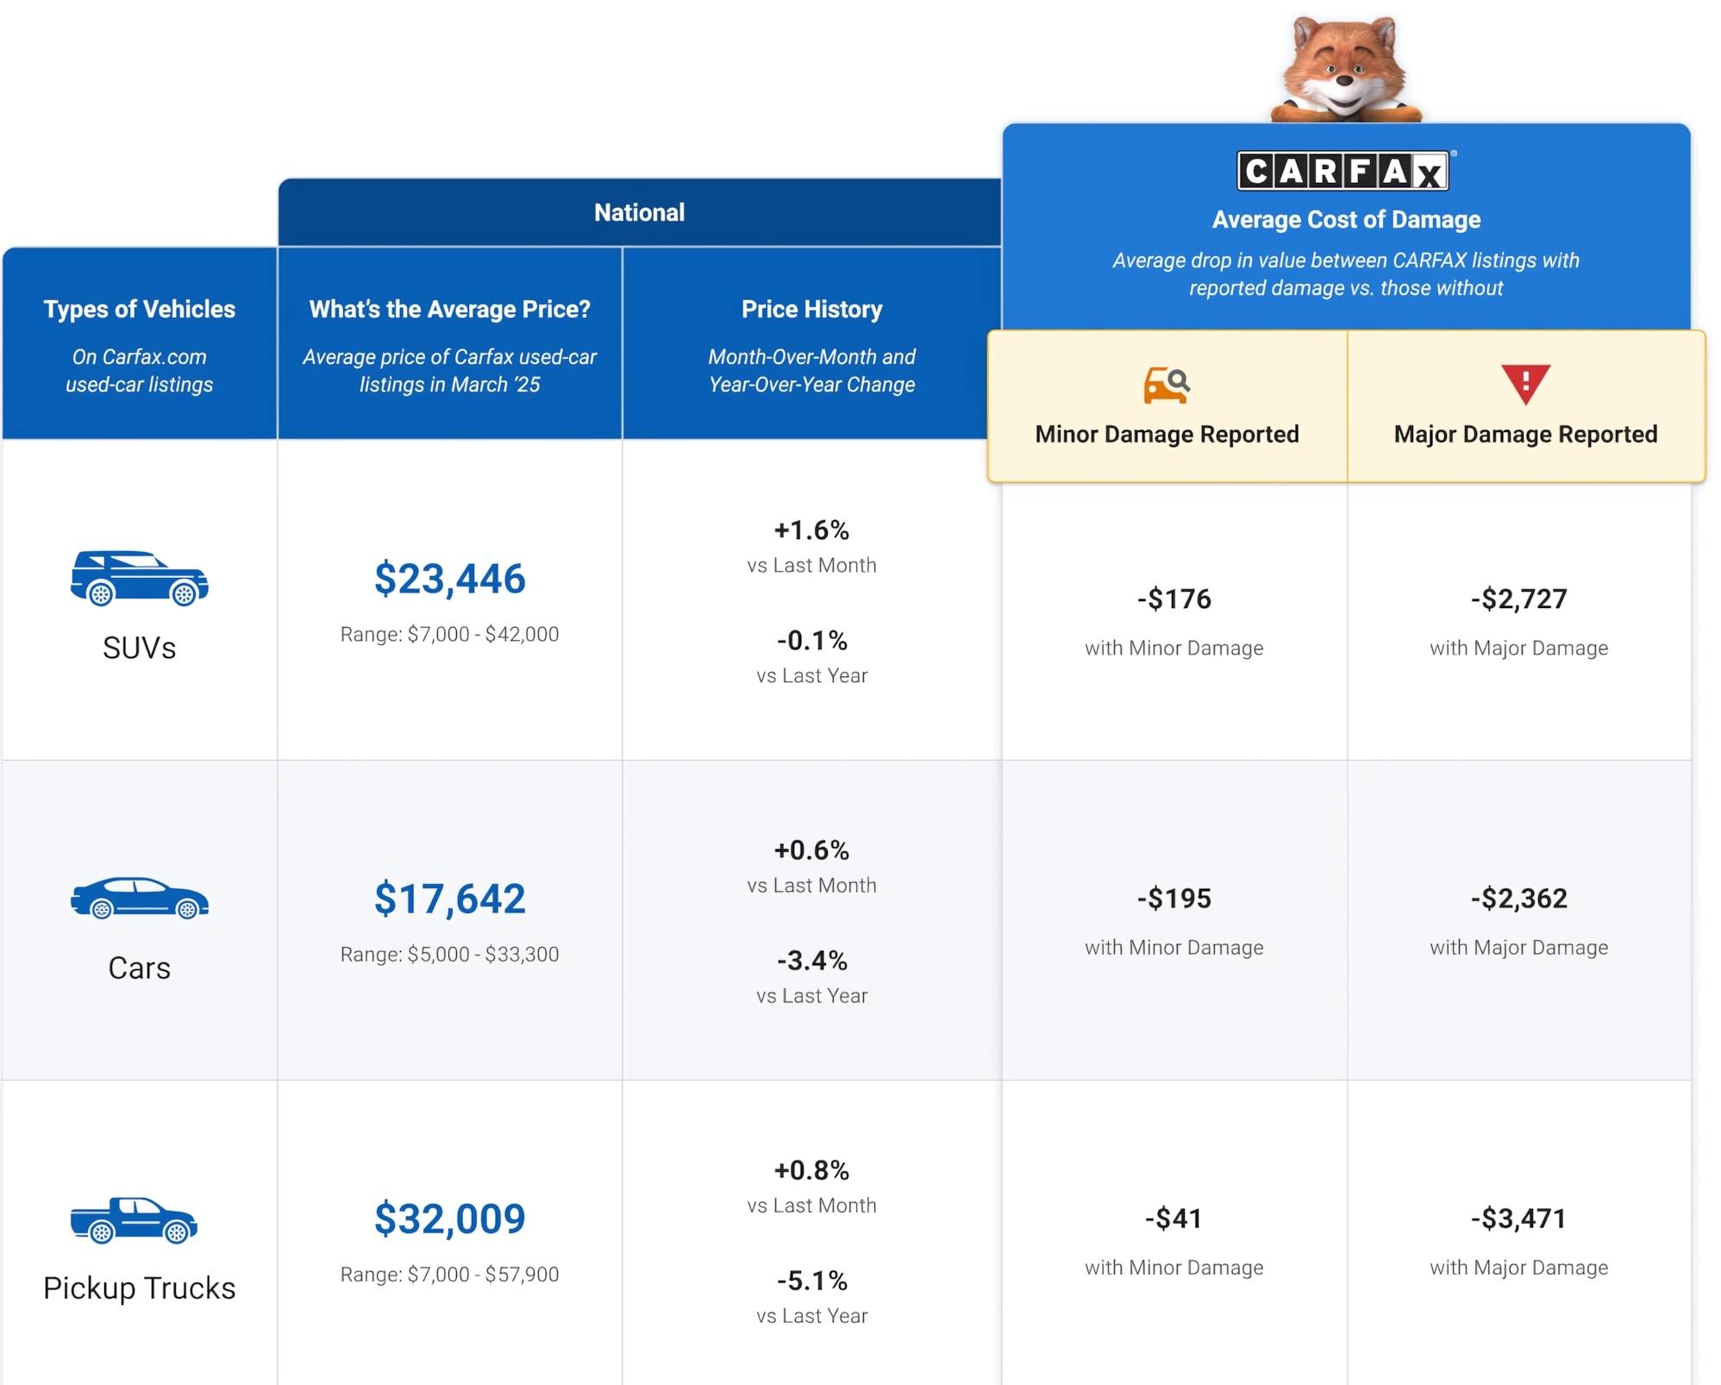Select the Major Damage Reported column header
This screenshot has height=1385, width=1721.
tap(1524, 434)
